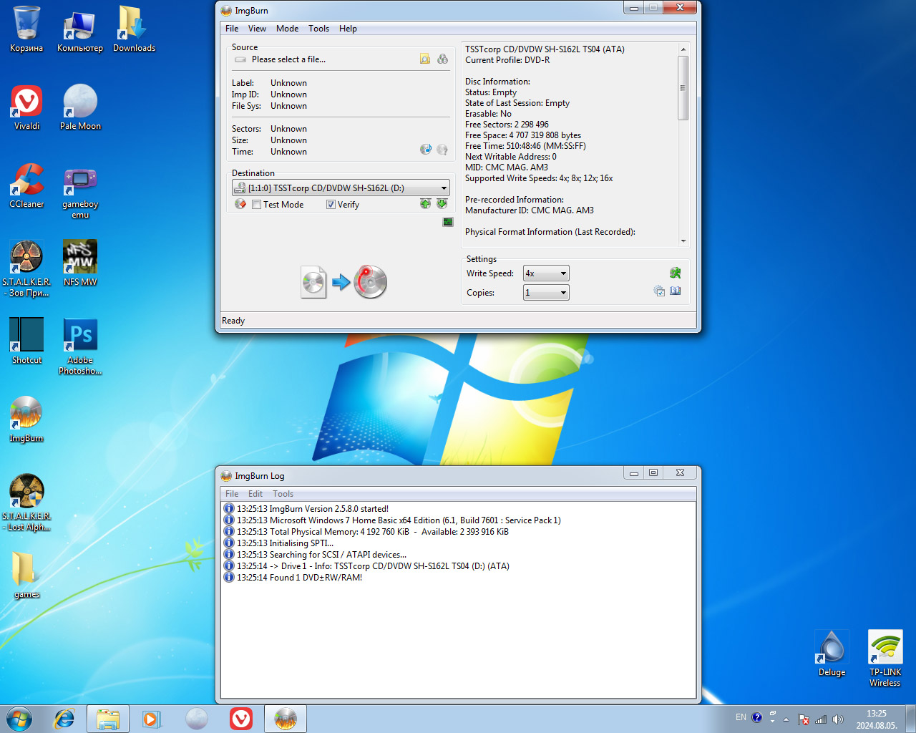Click the greyed disc question mark icon

(x=442, y=149)
